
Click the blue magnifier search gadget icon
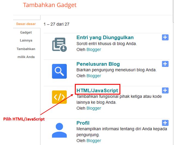tap(59, 71)
